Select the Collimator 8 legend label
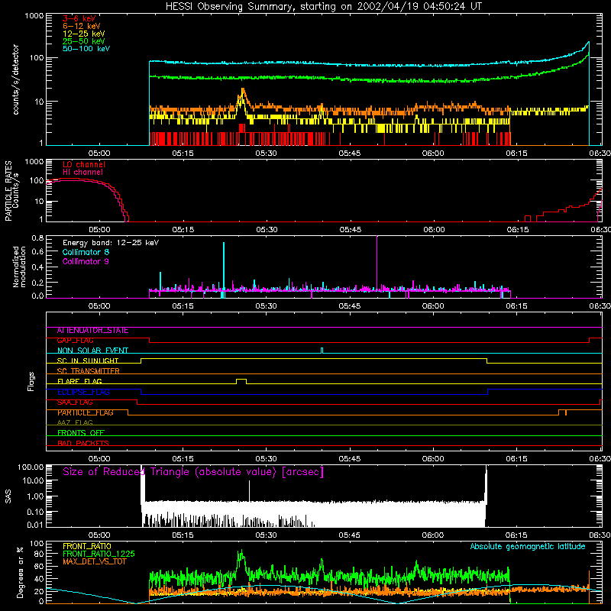The image size is (611, 611). pos(86,252)
